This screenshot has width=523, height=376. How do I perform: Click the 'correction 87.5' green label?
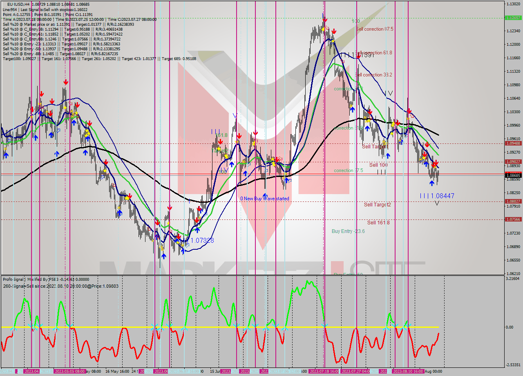(x=348, y=170)
